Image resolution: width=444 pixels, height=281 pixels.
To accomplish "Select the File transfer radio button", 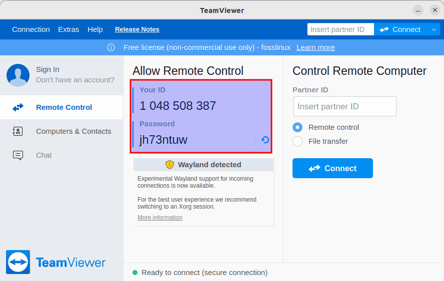I will [297, 141].
